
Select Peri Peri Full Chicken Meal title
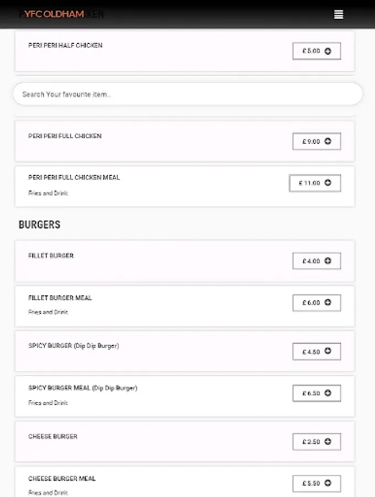74,177
